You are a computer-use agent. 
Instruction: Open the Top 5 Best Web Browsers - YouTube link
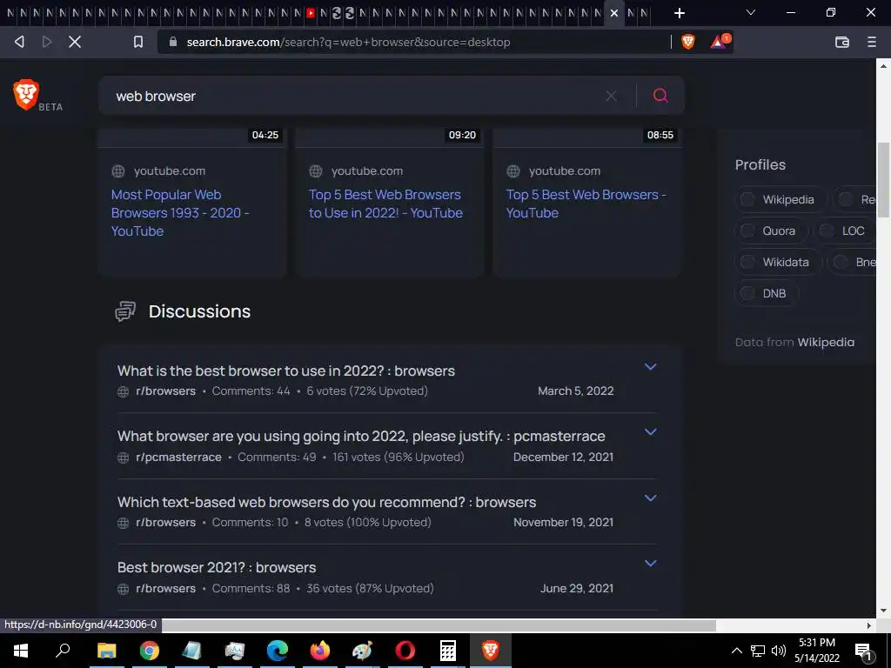(586, 204)
